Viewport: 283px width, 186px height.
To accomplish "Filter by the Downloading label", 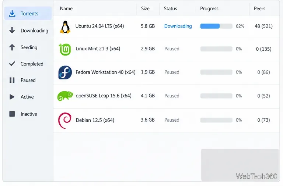I will pos(35,31).
